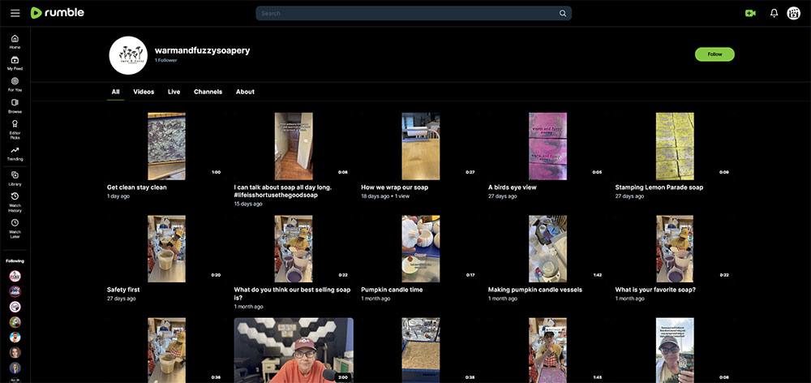Image resolution: width=811 pixels, height=383 pixels.
Task: Click the A birds eye view thumbnail
Action: (547, 147)
